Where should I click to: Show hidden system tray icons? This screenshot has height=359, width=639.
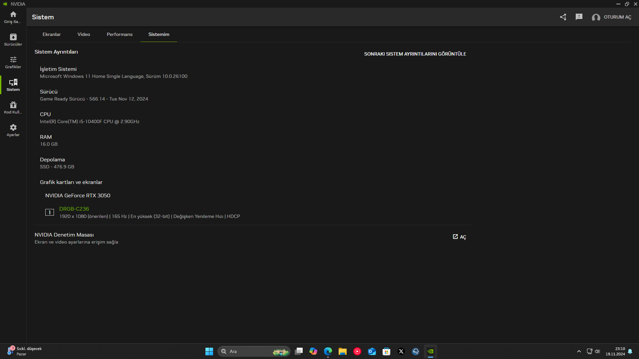point(579,351)
